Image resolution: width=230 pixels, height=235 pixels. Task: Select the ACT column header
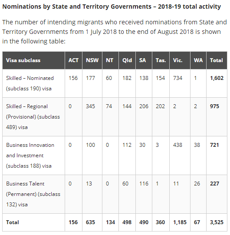(73, 60)
